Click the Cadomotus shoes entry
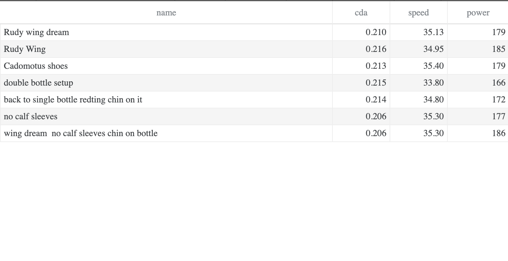Viewport: 508px width, 261px height. tap(36, 66)
